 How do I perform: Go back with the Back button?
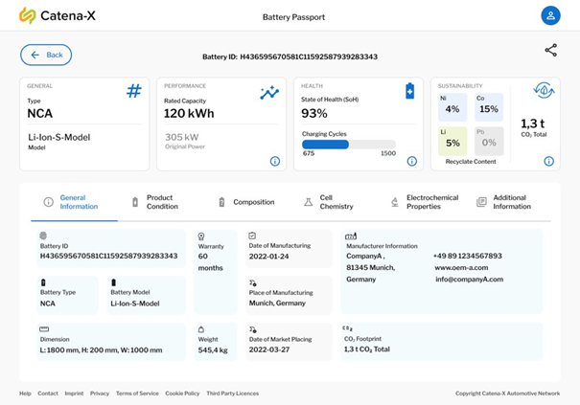point(46,55)
